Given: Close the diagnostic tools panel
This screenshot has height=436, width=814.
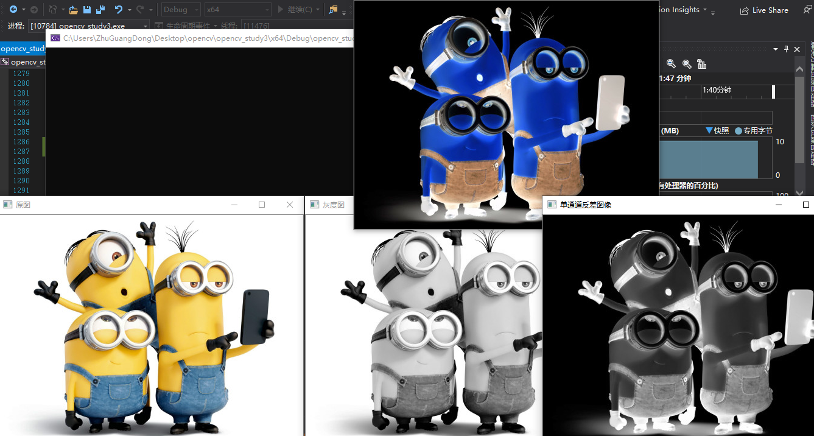Looking at the screenshot, I should tap(797, 49).
